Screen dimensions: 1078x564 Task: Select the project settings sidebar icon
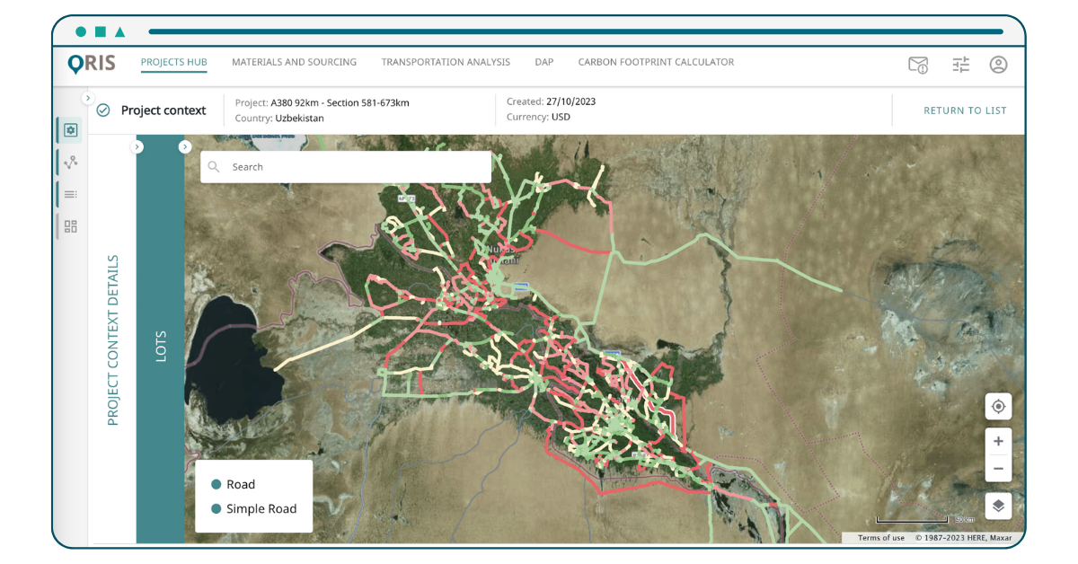click(71, 130)
